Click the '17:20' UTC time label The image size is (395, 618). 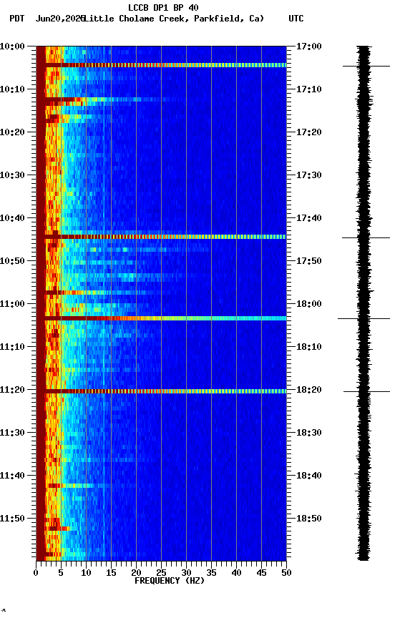click(x=309, y=132)
